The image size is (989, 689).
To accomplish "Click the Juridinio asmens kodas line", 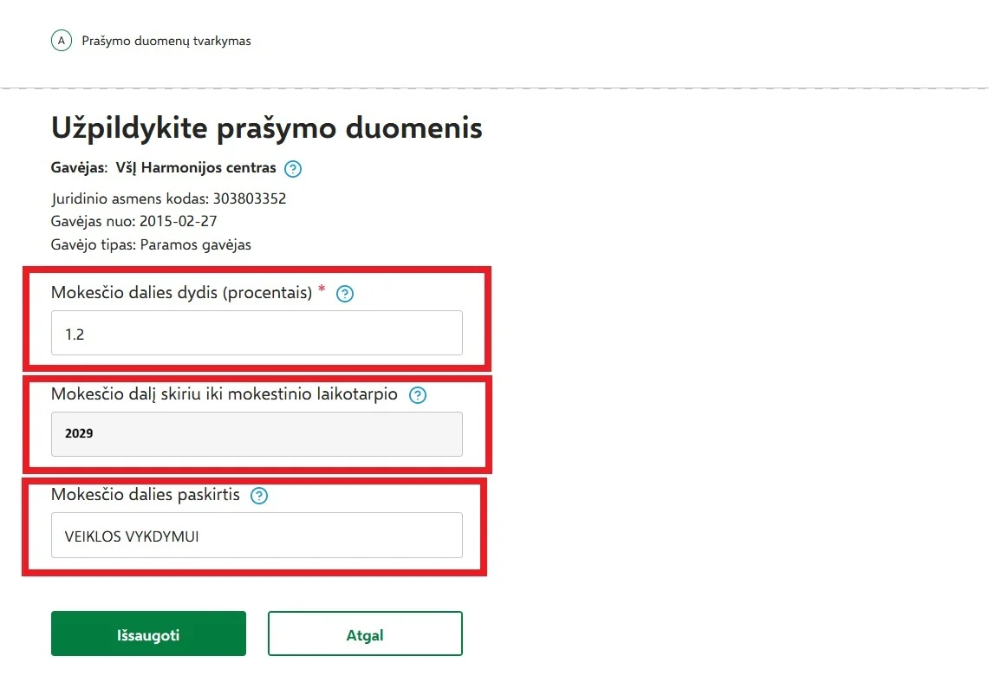I will pos(168,198).
